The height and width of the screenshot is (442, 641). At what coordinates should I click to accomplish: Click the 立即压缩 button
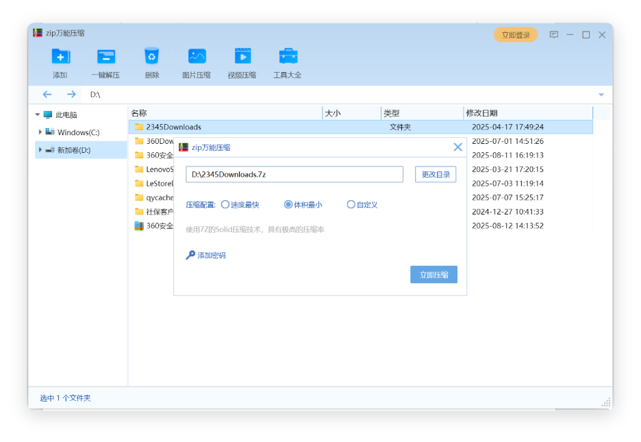pyautogui.click(x=433, y=275)
